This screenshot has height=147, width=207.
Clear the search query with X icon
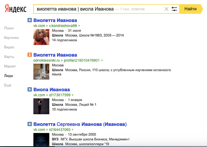166,9
